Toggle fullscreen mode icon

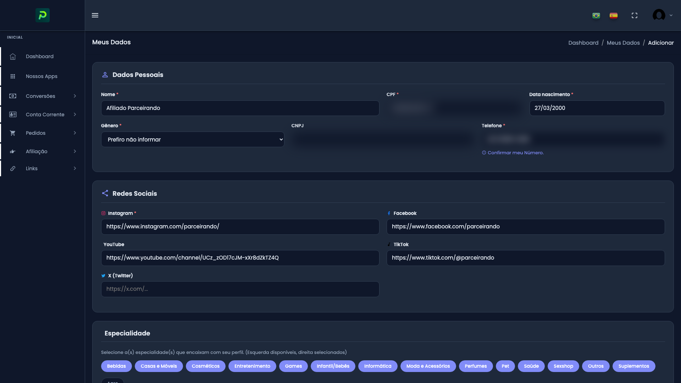(x=635, y=16)
